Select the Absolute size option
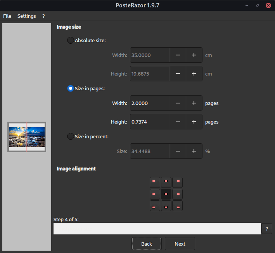 (x=71, y=40)
